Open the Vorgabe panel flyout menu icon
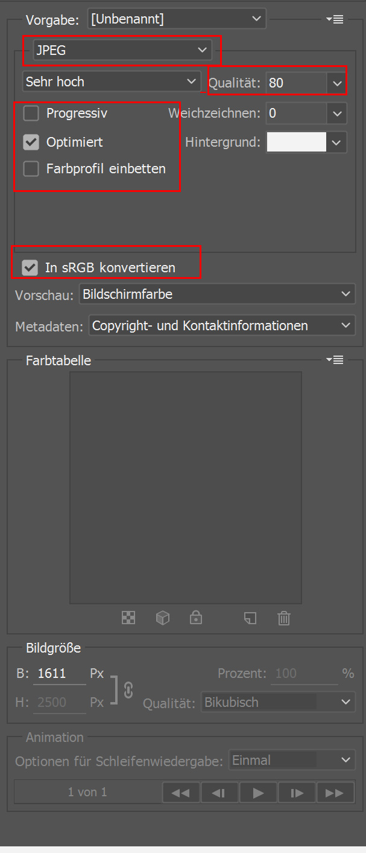 coord(335,19)
